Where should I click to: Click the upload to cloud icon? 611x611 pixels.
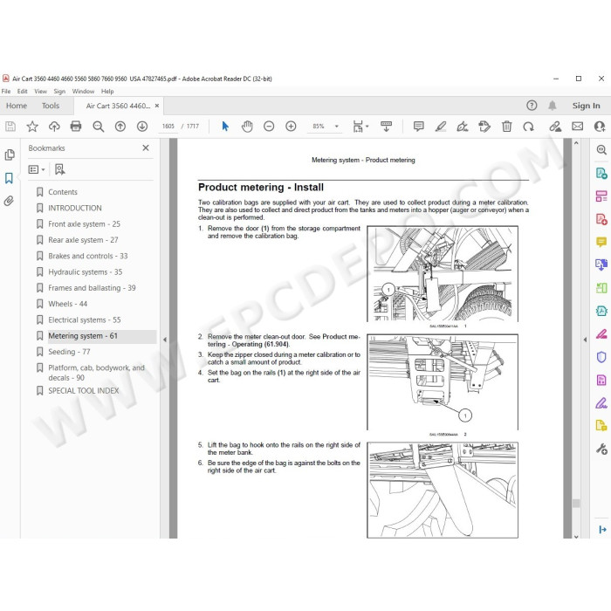[54, 127]
